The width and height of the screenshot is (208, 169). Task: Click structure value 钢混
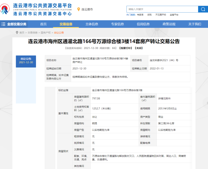pyautogui.click(x=94, y=123)
